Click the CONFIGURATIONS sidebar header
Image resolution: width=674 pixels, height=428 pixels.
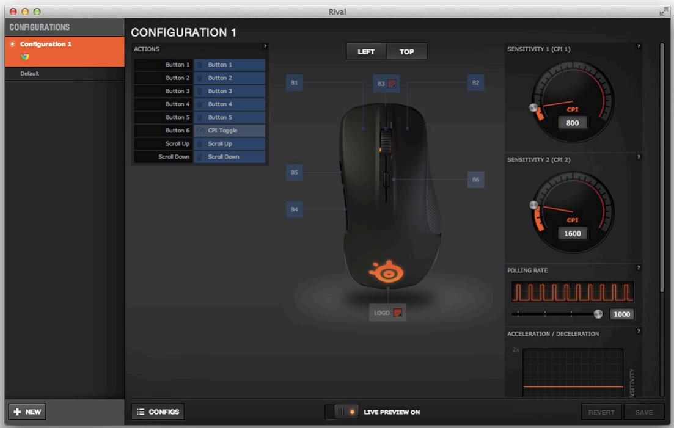click(40, 27)
